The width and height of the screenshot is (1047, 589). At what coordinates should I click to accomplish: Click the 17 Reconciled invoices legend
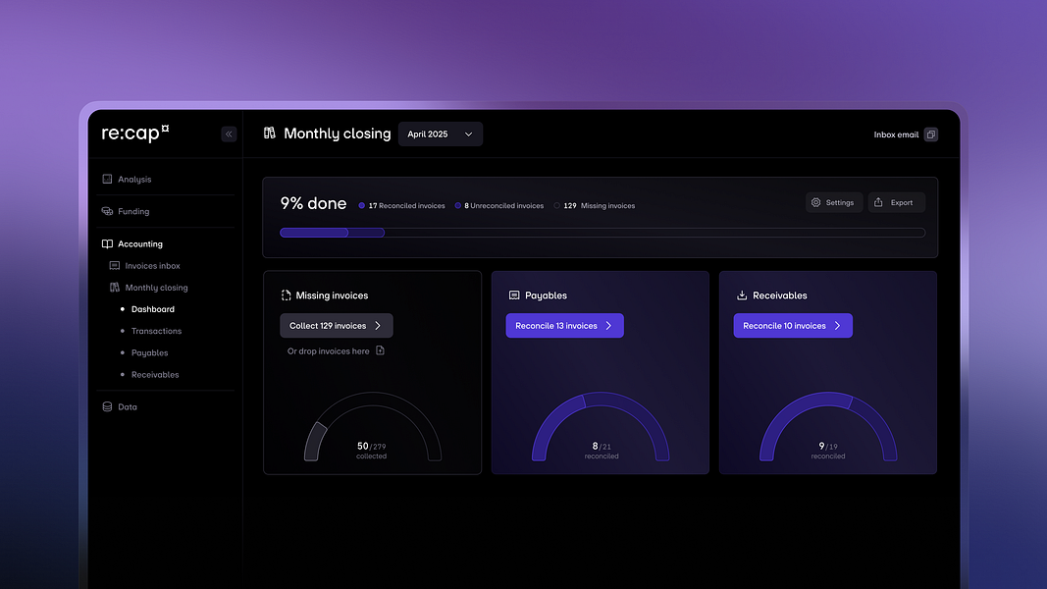[402, 206]
